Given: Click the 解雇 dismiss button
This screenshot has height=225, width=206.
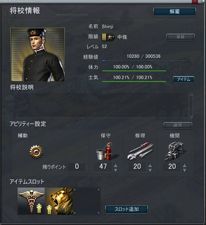Looking at the screenshot, I should coord(174,12).
